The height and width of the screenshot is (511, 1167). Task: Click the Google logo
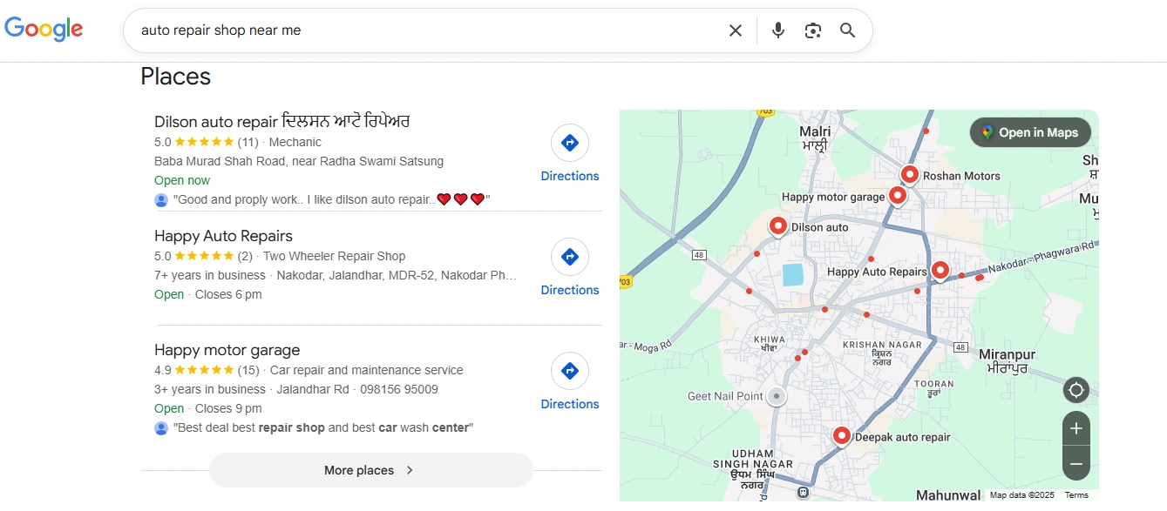pos(44,29)
